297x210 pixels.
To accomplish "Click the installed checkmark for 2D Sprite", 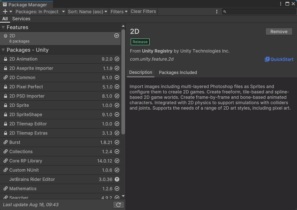I will [x=117, y=105].
